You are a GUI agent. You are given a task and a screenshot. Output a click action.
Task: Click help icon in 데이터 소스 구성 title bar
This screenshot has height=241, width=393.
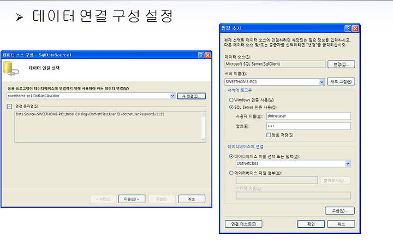pyautogui.click(x=201, y=55)
